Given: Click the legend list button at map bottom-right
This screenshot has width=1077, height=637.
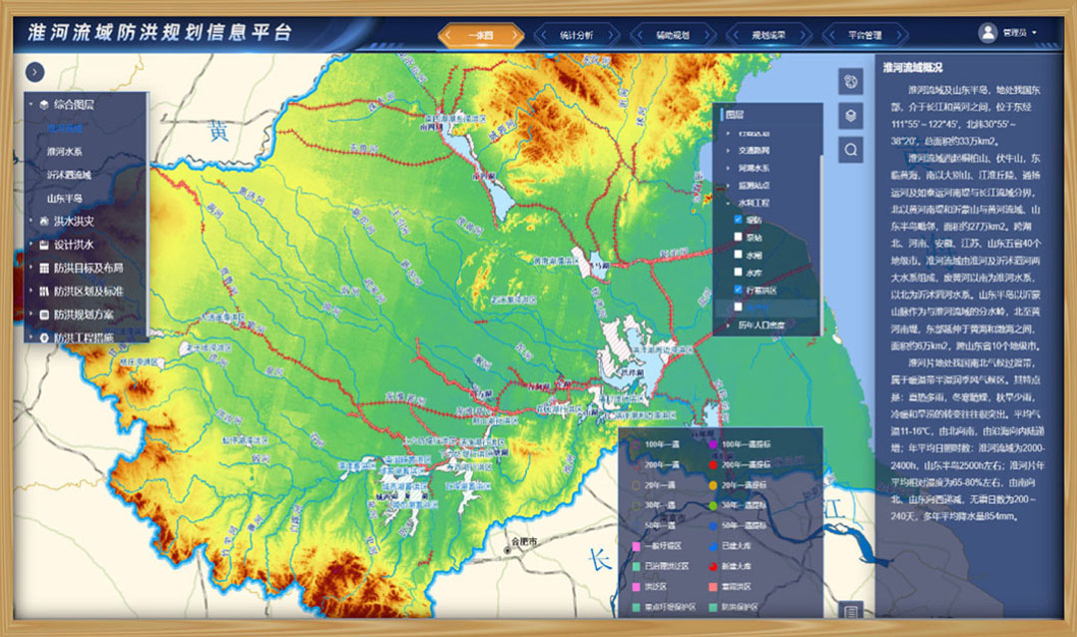Looking at the screenshot, I should [851, 611].
